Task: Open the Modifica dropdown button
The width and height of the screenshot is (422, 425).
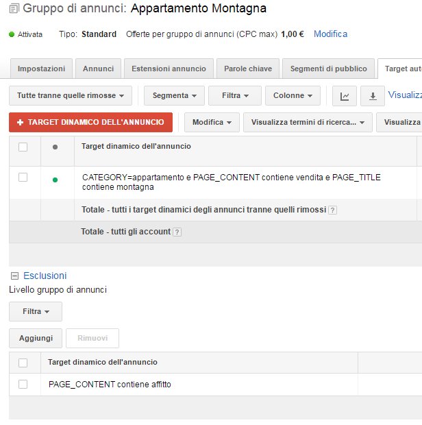Action: click(x=212, y=123)
